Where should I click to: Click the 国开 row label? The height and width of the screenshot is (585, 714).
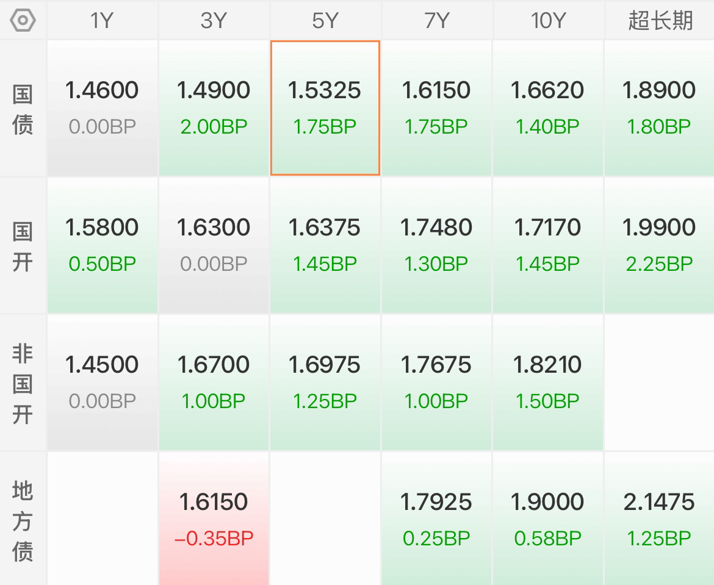(x=23, y=246)
